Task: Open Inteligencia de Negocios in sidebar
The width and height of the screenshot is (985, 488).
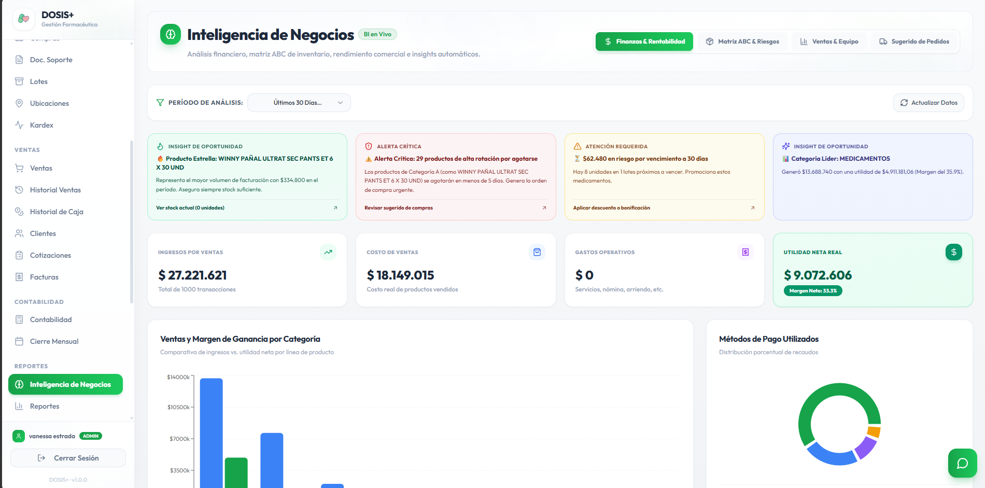Action: 65,384
